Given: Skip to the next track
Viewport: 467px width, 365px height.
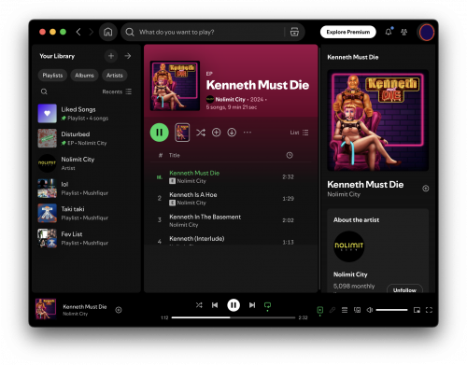Looking at the screenshot, I should click(252, 305).
